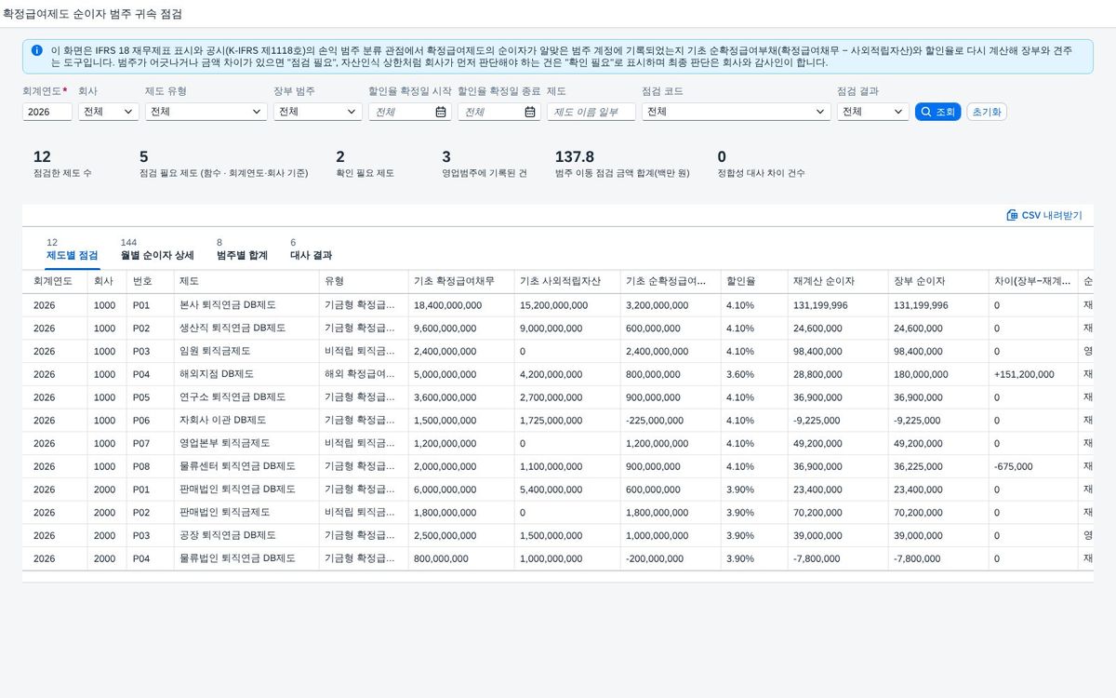Image resolution: width=1116 pixels, height=698 pixels.
Task: Click the 초기화 reset button
Action: click(x=987, y=112)
